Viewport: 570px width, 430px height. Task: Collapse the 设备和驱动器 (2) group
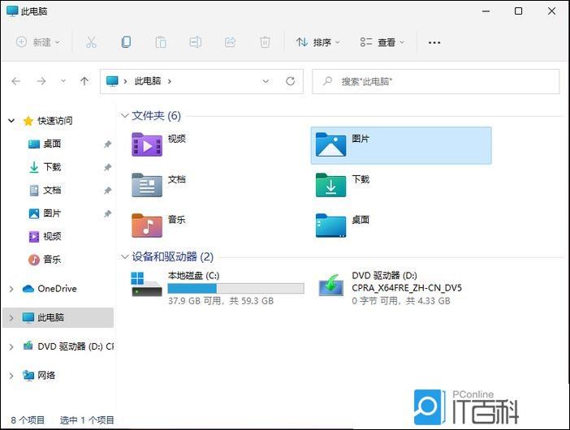[125, 256]
